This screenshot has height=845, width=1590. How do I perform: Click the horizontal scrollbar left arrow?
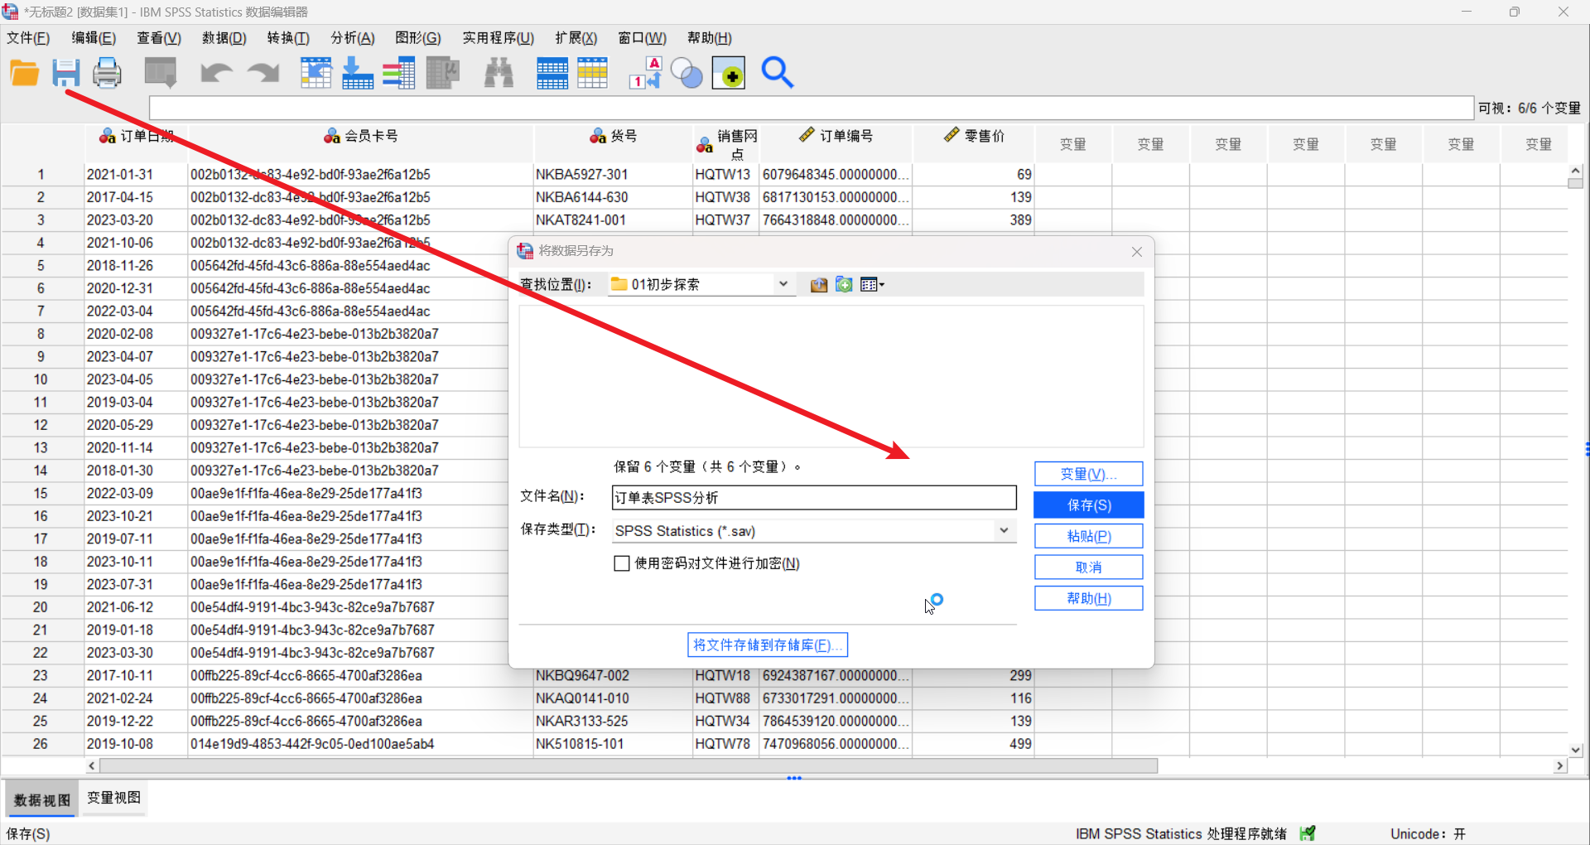point(92,766)
